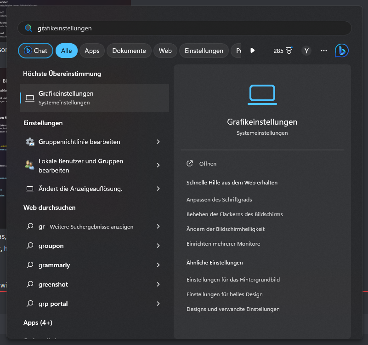Open the Y account avatar
Viewport: 368px width, 345px height.
click(306, 51)
